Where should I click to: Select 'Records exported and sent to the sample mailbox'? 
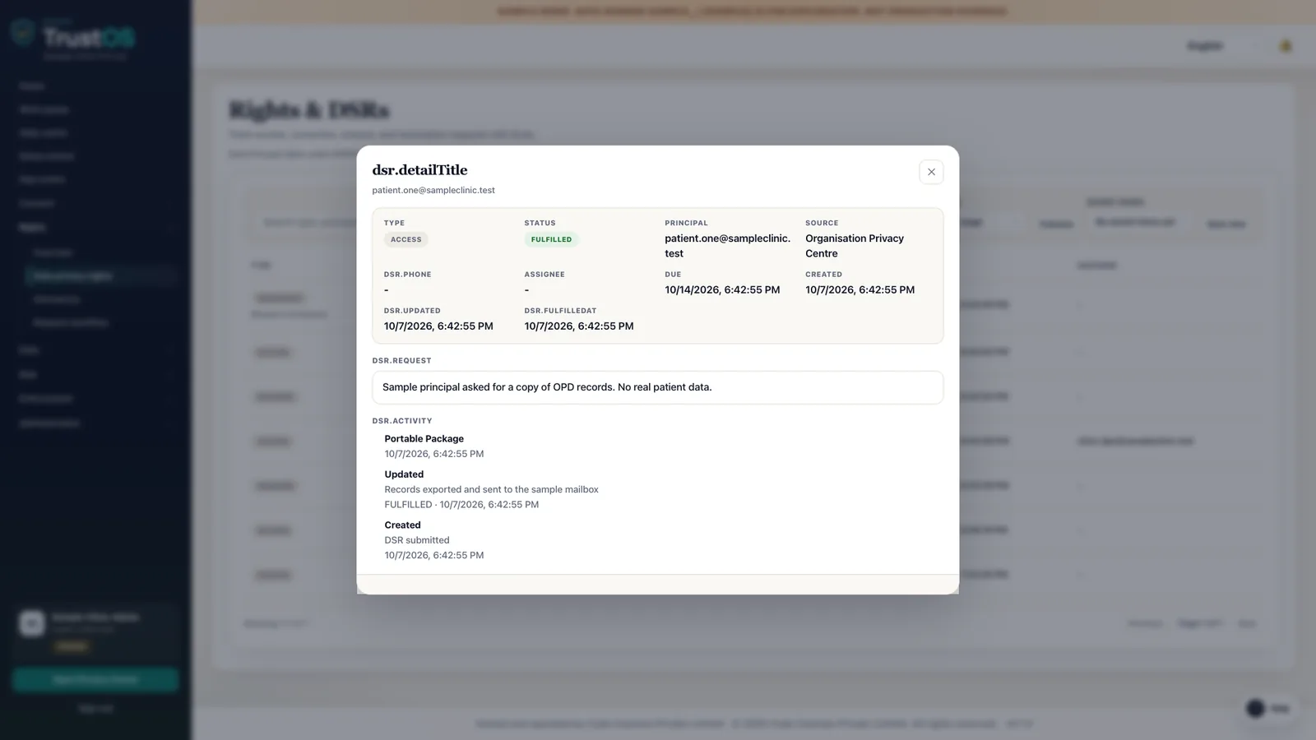click(x=491, y=489)
